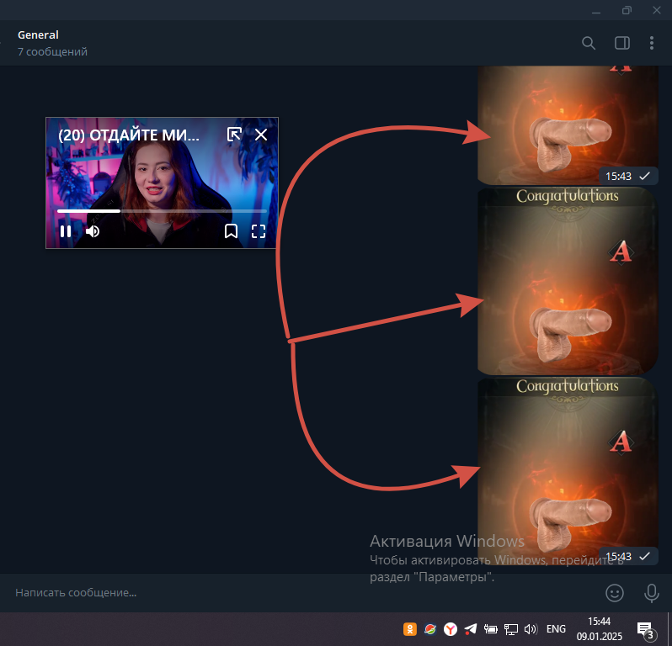Toggle the right sidebar panel icon

coord(621,43)
